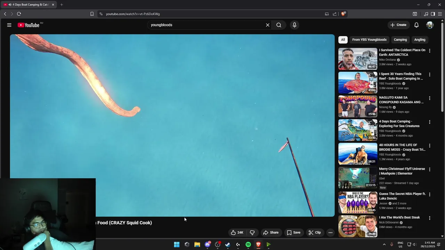Open I Ate The World's Best Steak
The image size is (445, 250).
click(399, 217)
